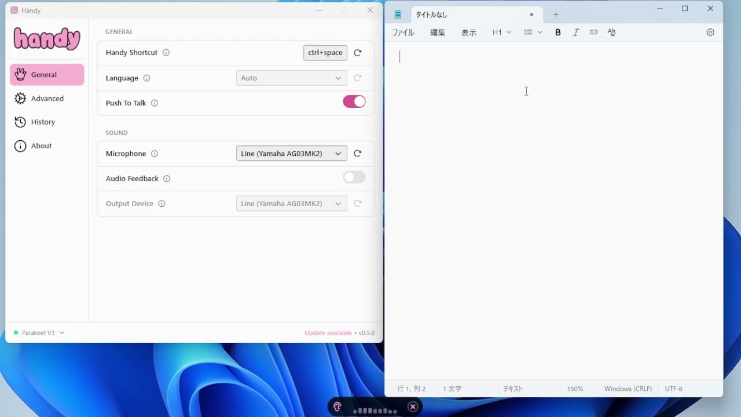Image resolution: width=741 pixels, height=417 pixels.
Task: Turn off Push To Talk switch
Action: click(354, 102)
